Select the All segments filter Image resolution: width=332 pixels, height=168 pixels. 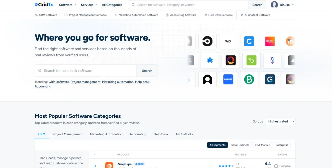[x=217, y=145]
